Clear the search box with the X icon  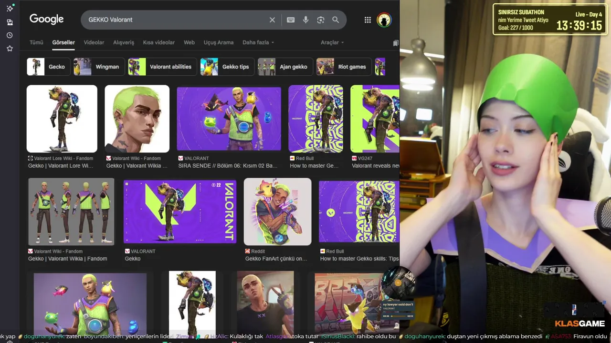tap(272, 20)
